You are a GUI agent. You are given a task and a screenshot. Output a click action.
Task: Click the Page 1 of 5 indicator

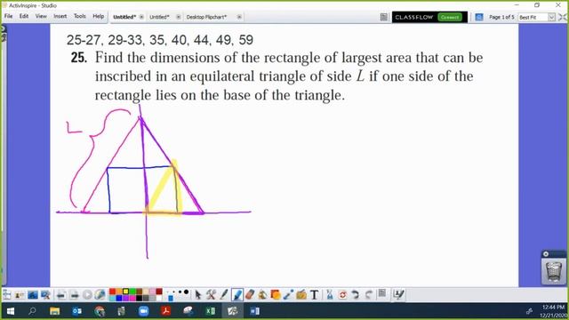(x=501, y=17)
